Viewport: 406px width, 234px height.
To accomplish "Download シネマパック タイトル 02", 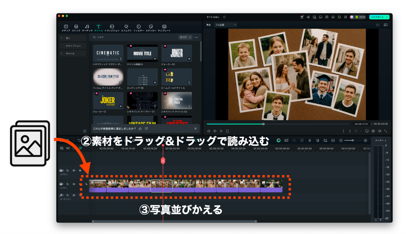I will [x=189, y=106].
